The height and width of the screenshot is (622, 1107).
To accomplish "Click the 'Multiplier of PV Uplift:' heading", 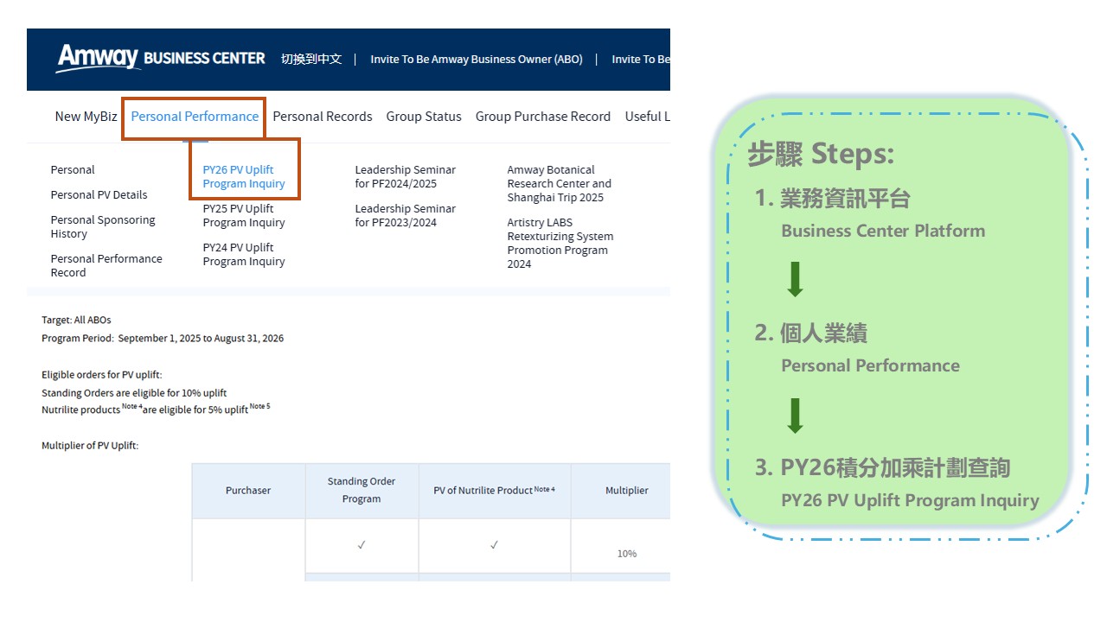I will (90, 446).
